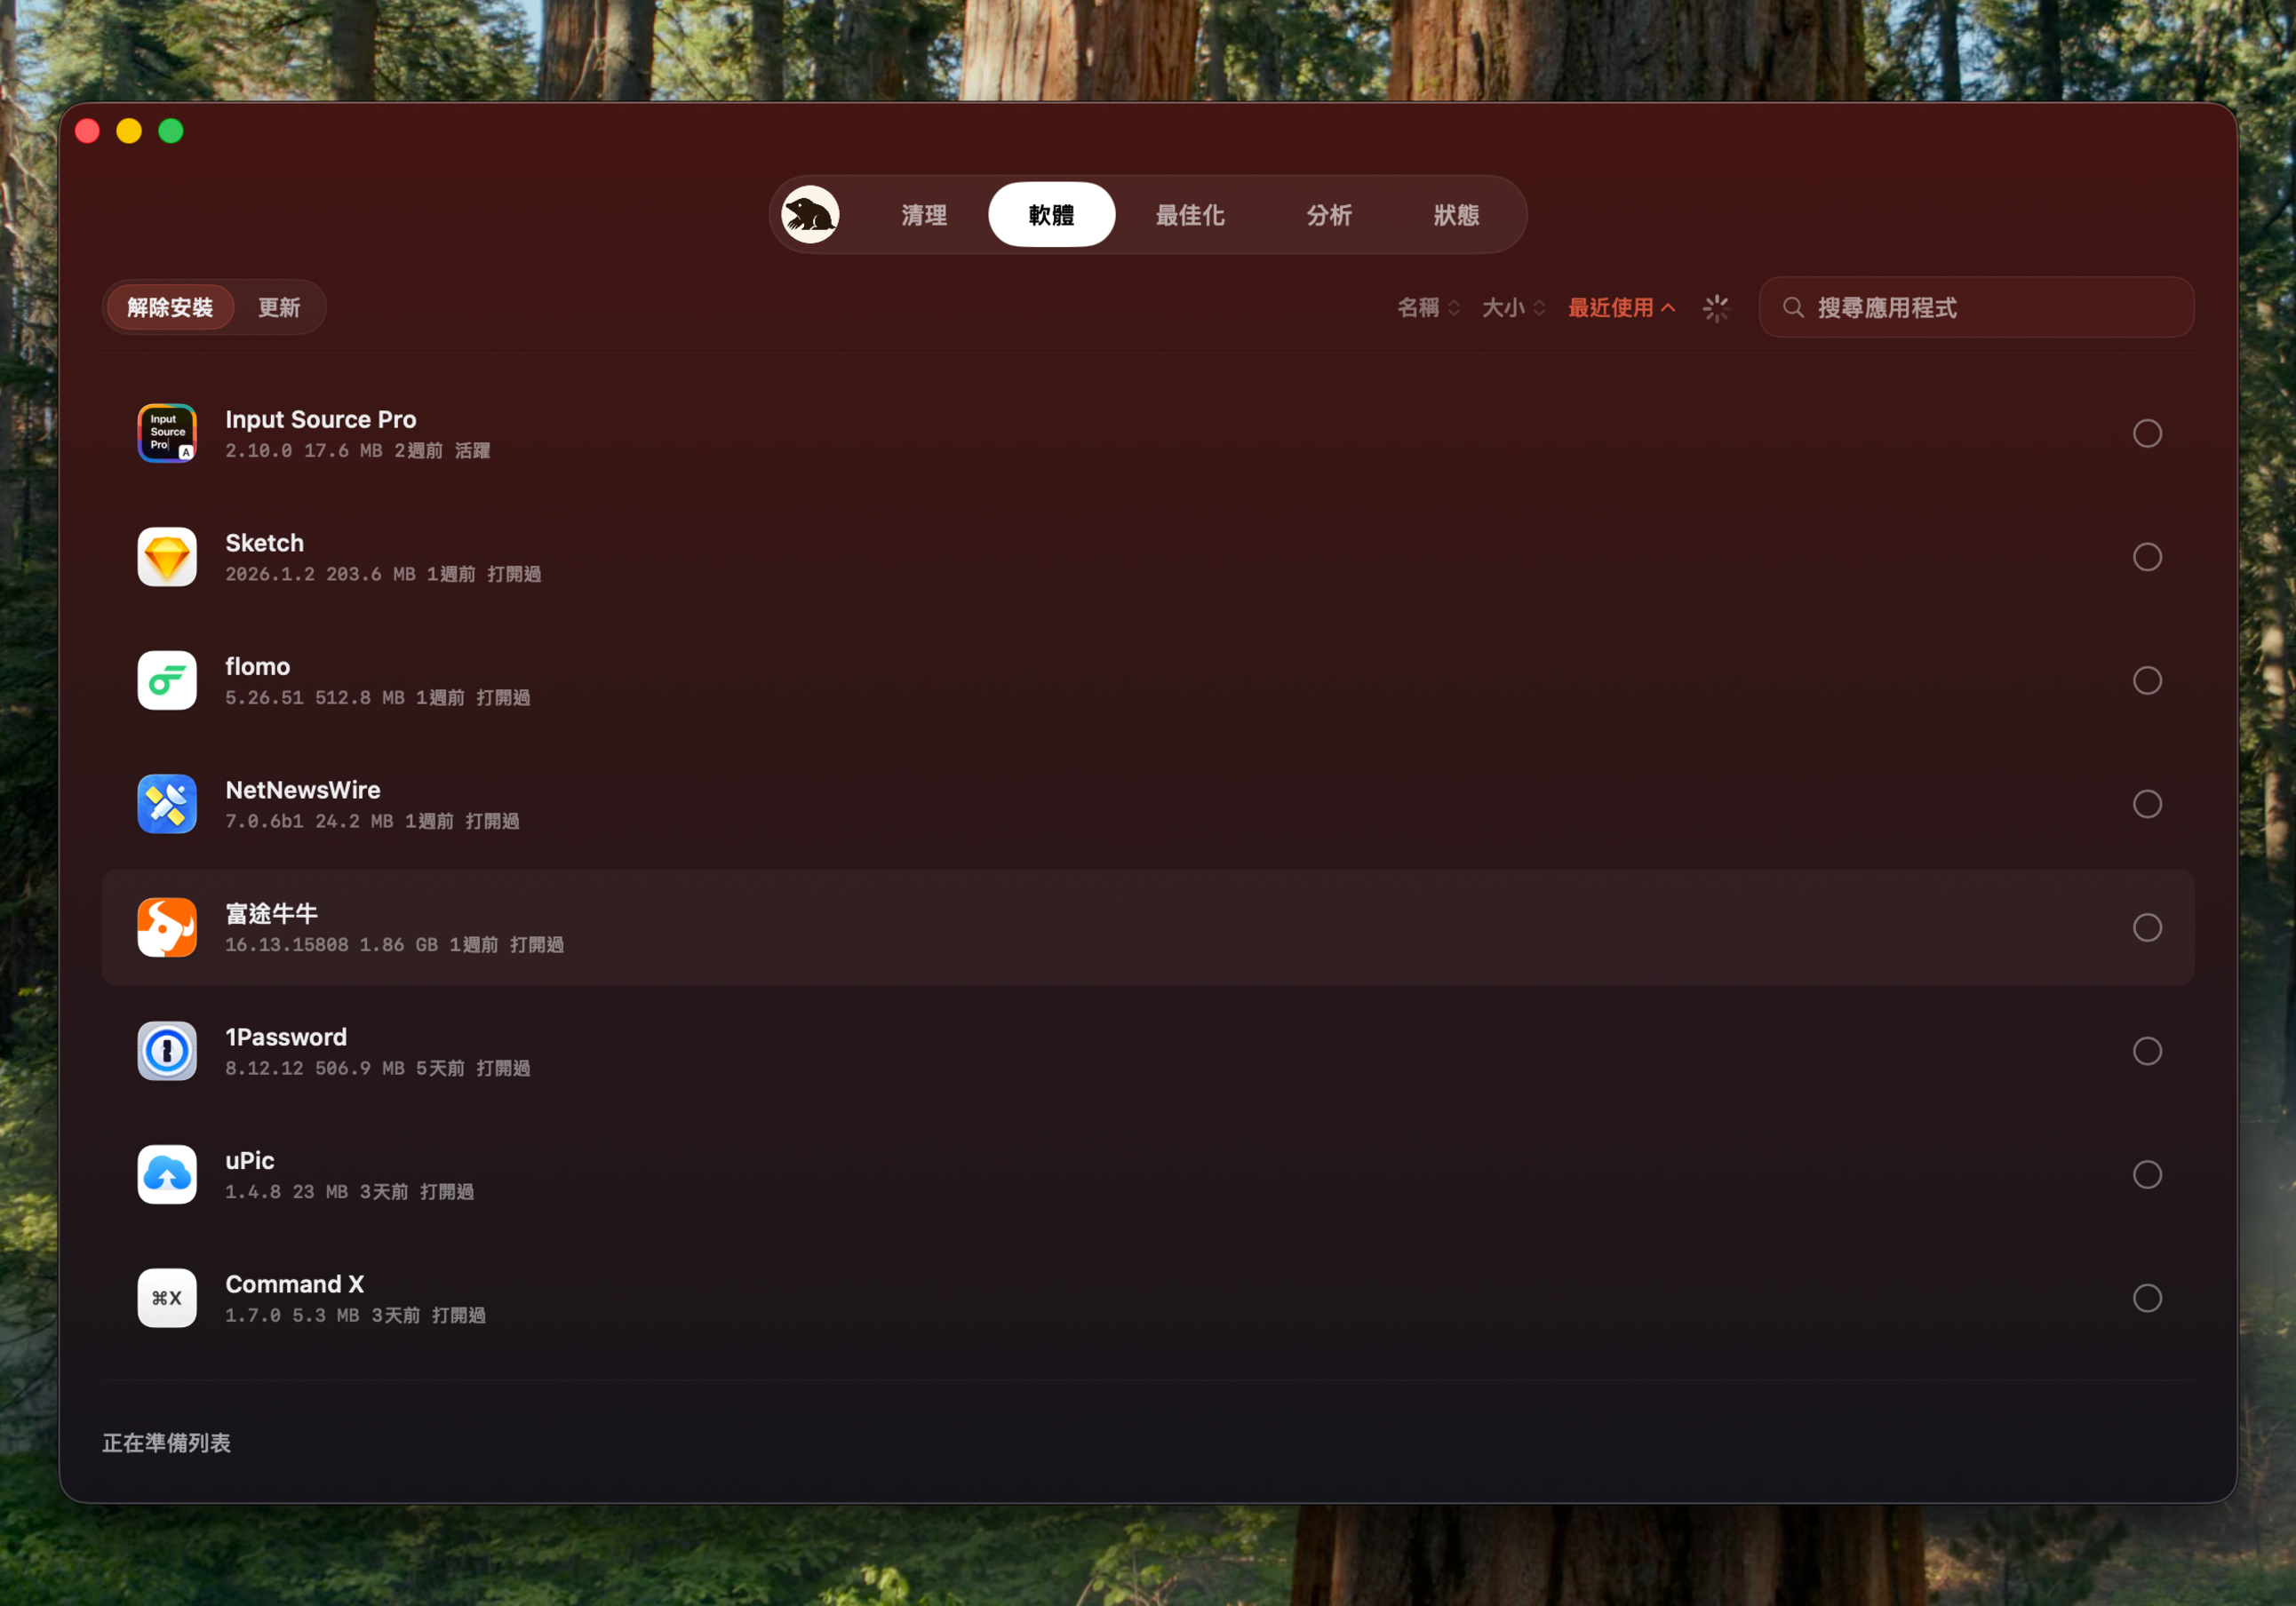The width and height of the screenshot is (2296, 1606).
Task: Click the Input Source Pro app icon
Action: click(x=167, y=433)
